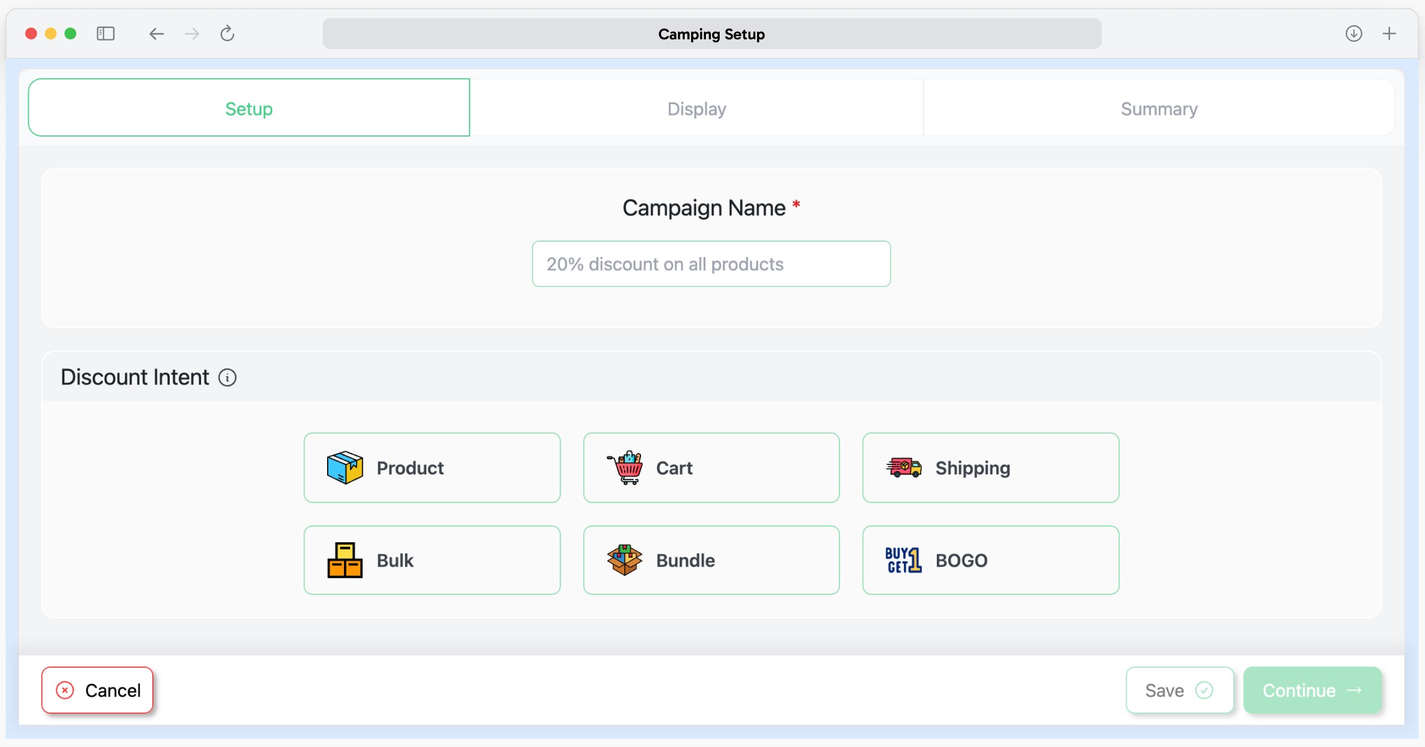Select the Setup tab
This screenshot has height=747, width=1425.
249,109
